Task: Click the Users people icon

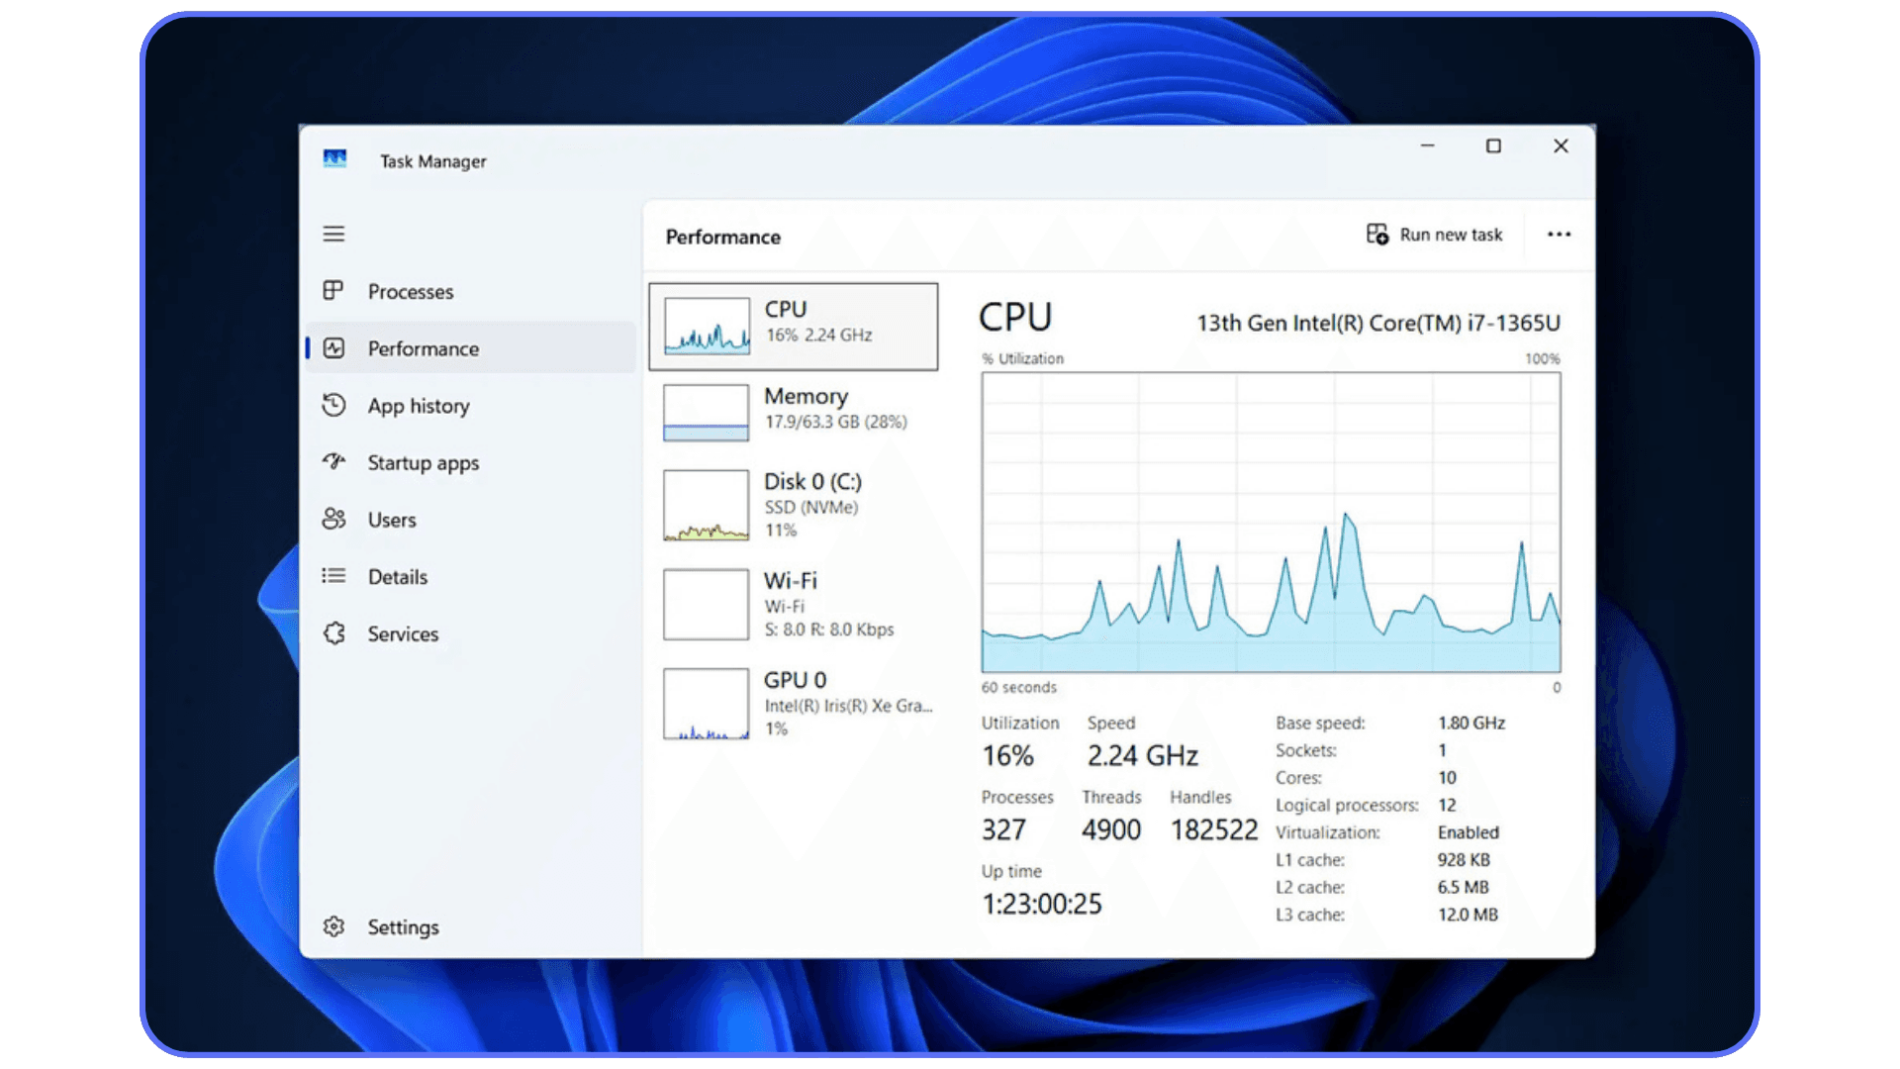Action: point(333,519)
